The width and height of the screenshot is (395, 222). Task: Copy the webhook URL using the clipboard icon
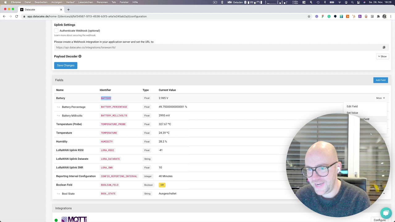384,47
